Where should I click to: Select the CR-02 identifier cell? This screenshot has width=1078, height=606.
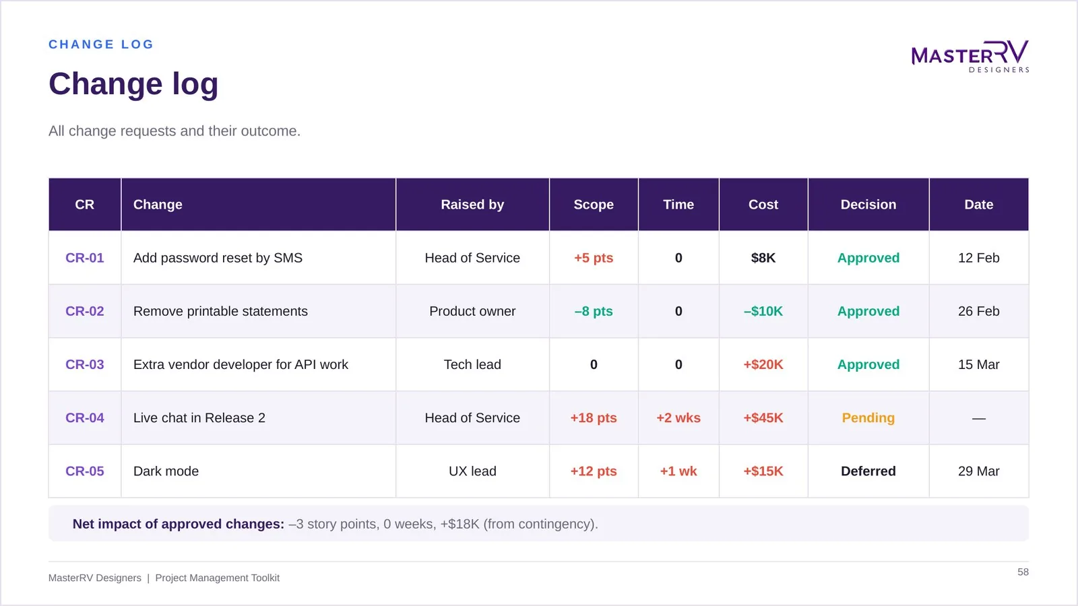(x=85, y=311)
